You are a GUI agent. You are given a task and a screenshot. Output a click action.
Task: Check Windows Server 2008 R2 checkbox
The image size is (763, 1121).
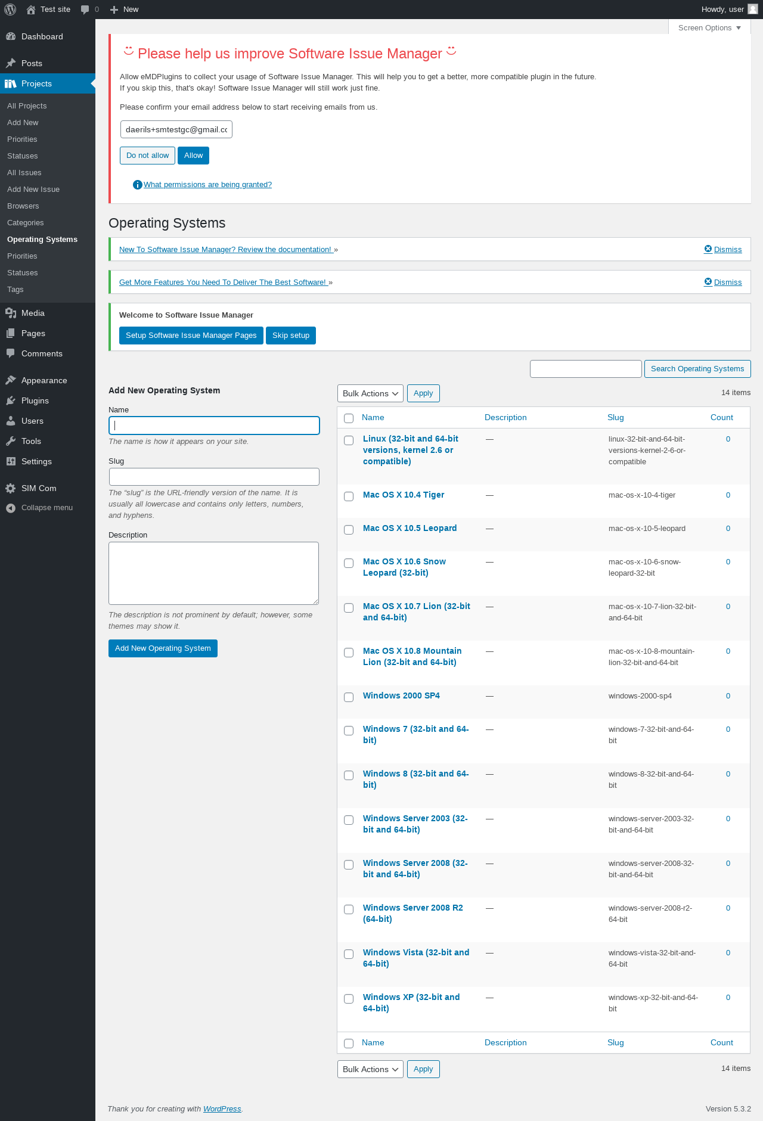349,909
